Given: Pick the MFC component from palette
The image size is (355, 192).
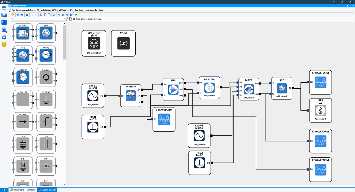Looking at the screenshot, I should click(x=23, y=55).
